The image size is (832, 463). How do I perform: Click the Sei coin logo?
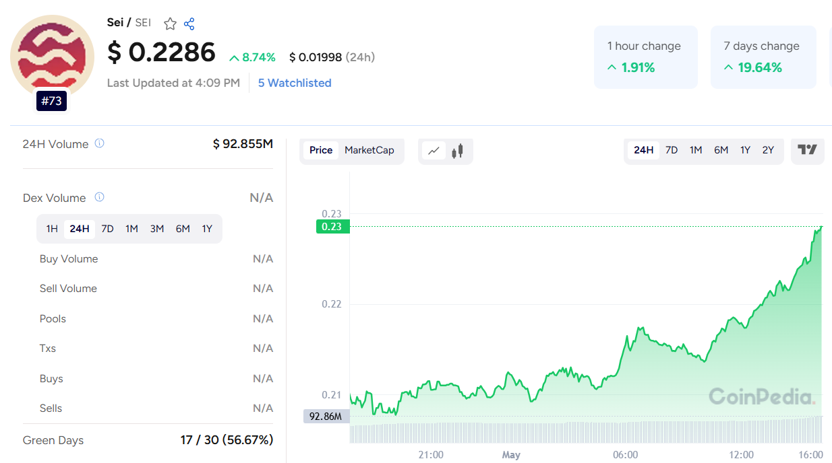click(52, 57)
